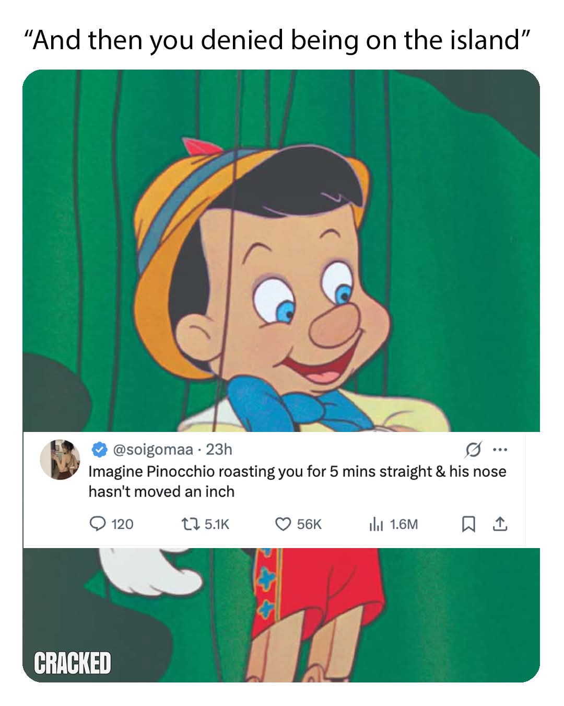Click the slashed circle icon beside the dots

tap(473, 449)
